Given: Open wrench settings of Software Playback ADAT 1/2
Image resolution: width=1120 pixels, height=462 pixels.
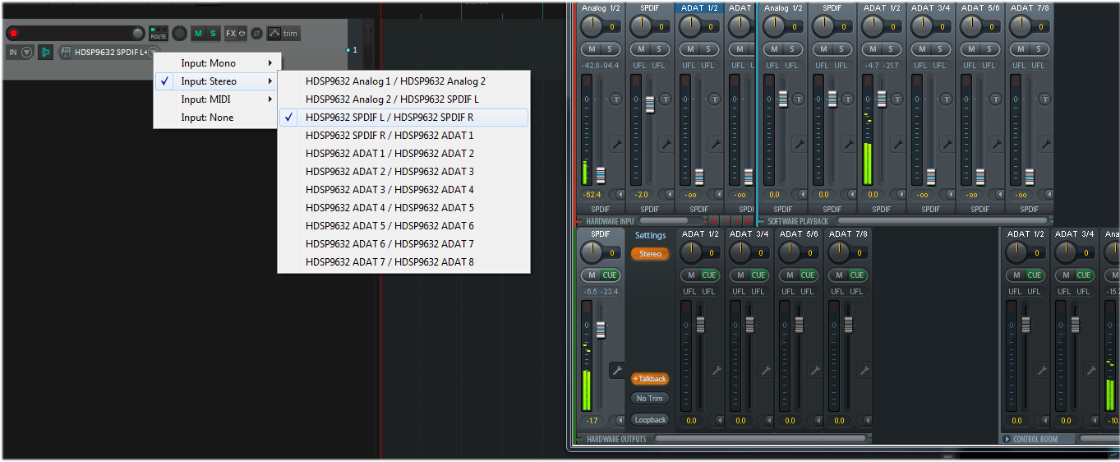Looking at the screenshot, I should (897, 144).
